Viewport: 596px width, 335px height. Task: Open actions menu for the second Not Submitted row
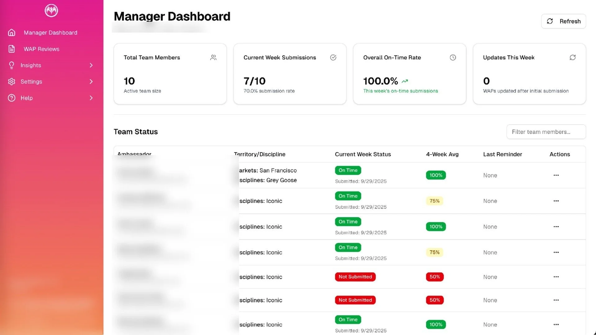[x=556, y=300]
